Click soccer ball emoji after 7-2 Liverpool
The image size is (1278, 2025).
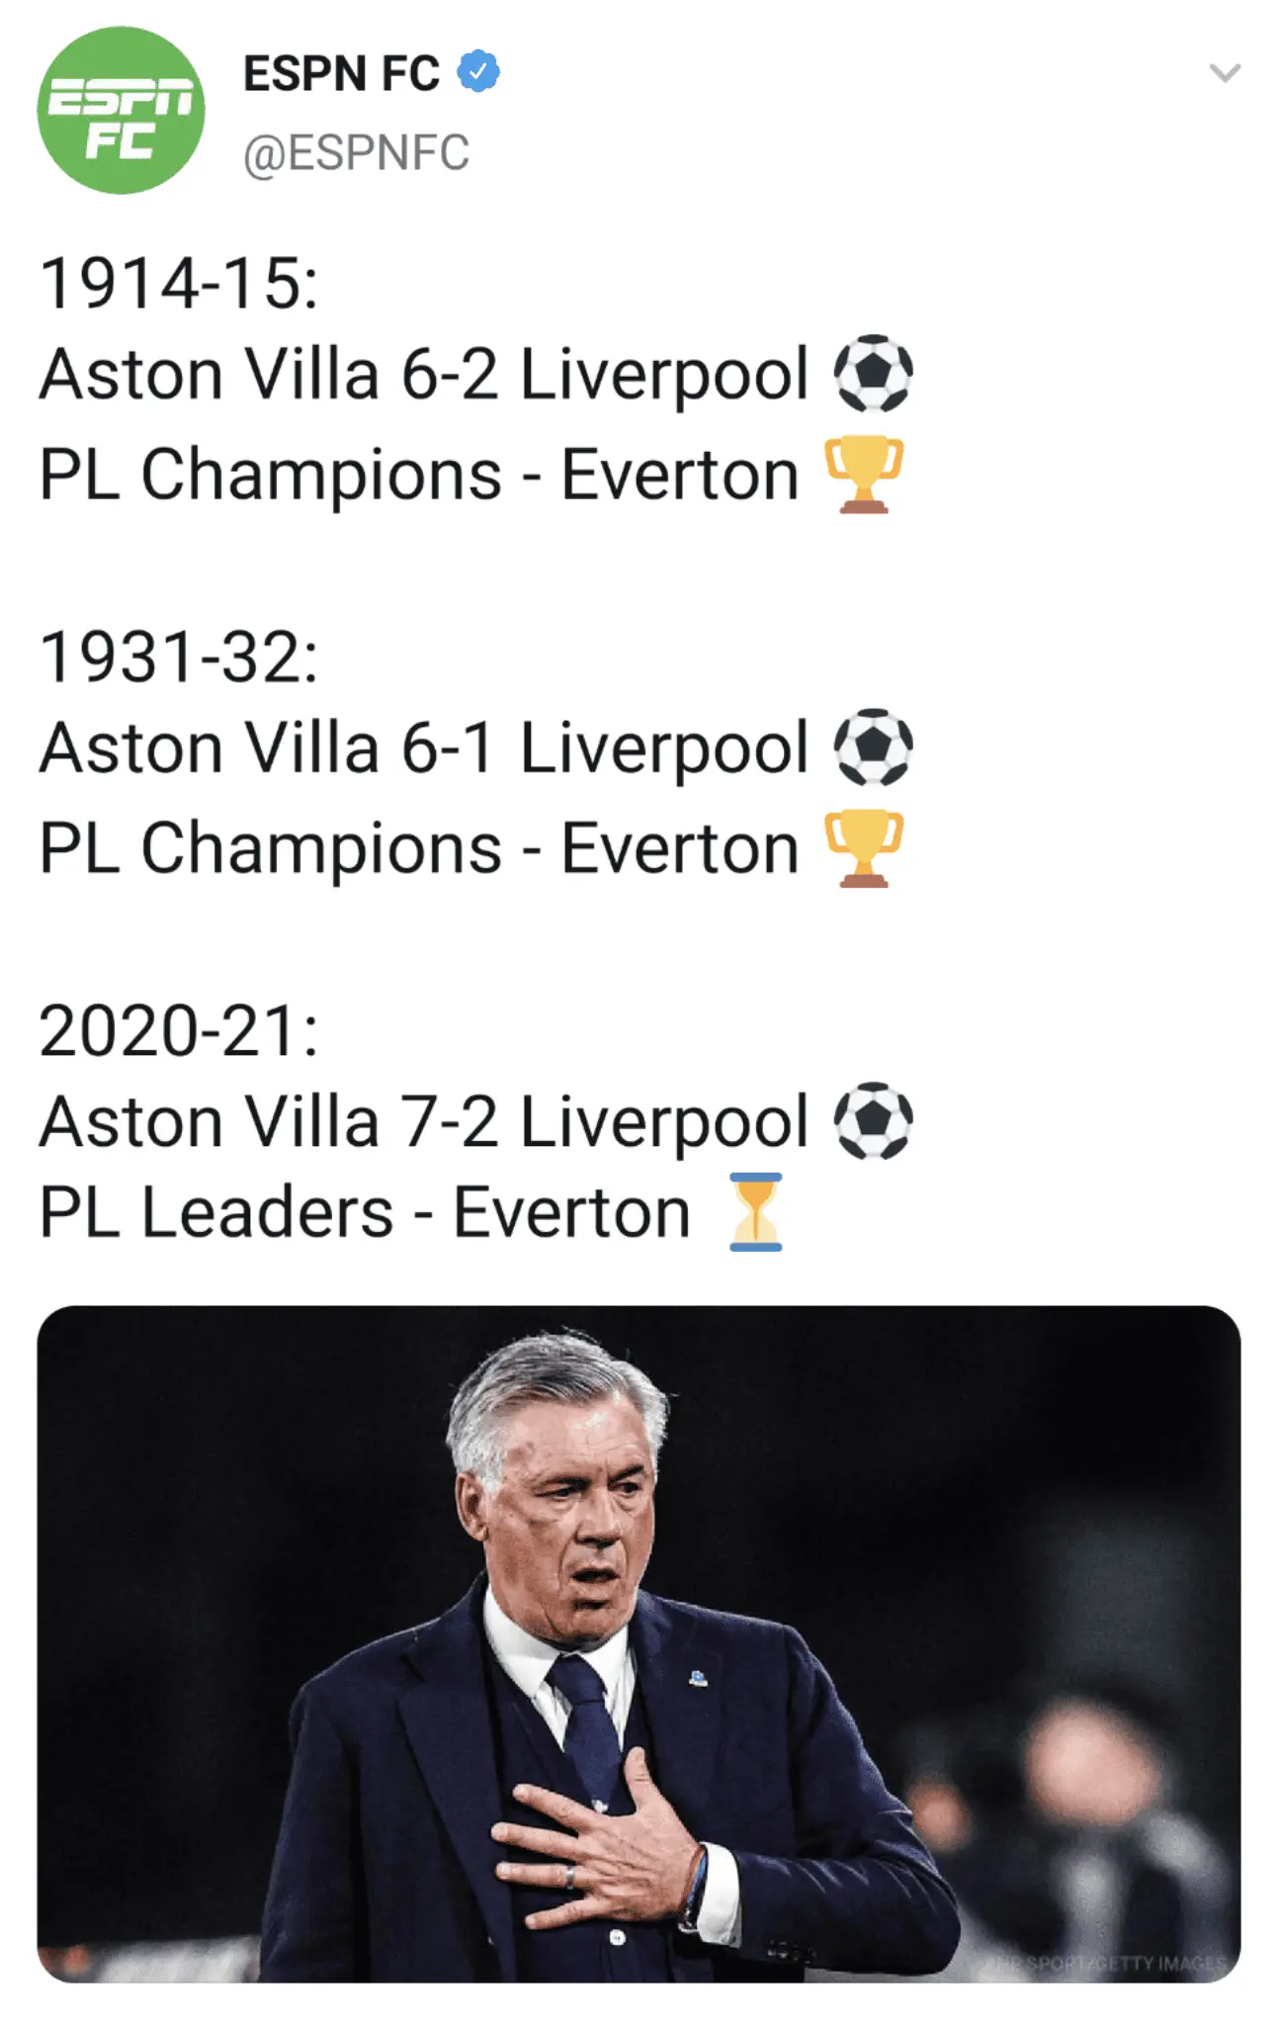(873, 1121)
